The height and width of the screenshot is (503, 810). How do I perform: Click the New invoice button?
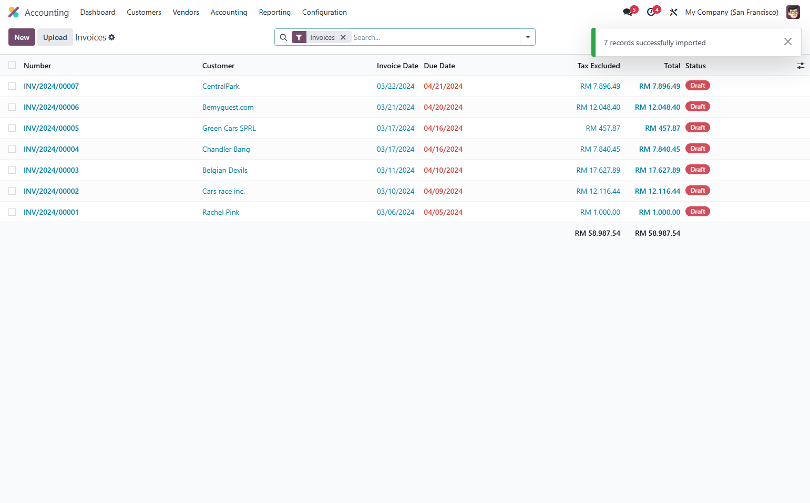tap(22, 37)
